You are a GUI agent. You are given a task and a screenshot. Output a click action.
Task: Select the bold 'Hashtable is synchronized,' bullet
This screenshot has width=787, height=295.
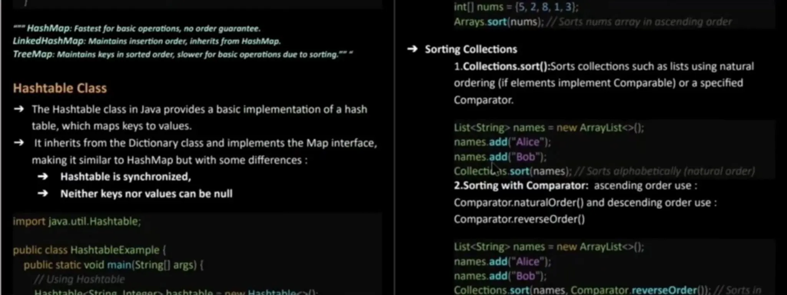pyautogui.click(x=126, y=177)
